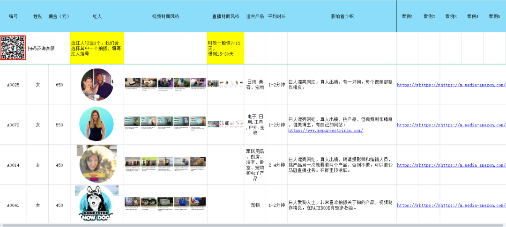The image size is (506, 227).
Task: Select the 案例1 column header
Action: 407,16
